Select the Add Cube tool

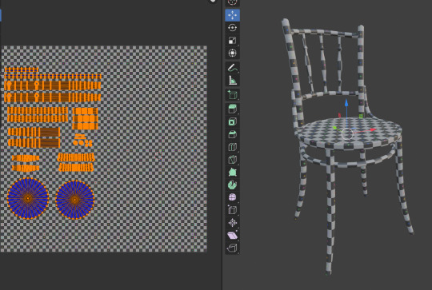[232, 94]
